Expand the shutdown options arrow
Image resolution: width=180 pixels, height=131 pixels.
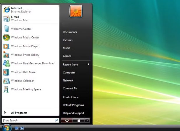pos(87,120)
